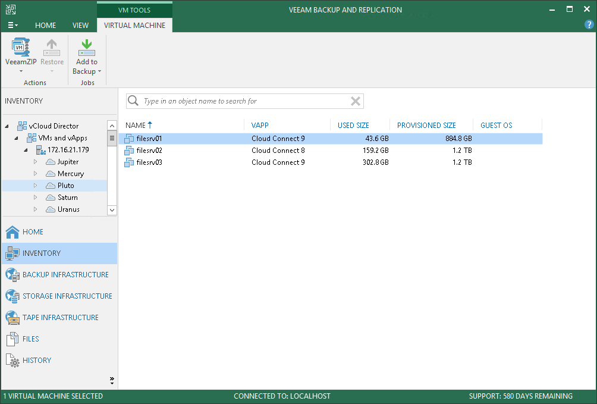Click the 172.16.21.179 server icon

(x=41, y=150)
